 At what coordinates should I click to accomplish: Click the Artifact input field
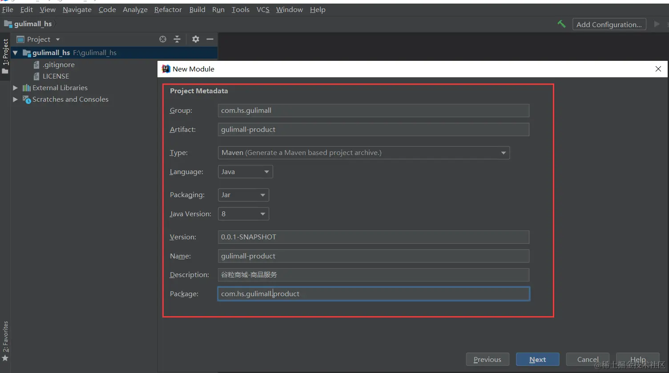click(x=374, y=130)
